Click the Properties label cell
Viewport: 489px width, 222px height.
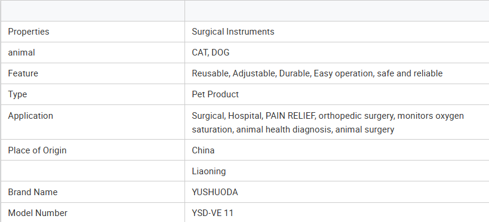(93, 32)
